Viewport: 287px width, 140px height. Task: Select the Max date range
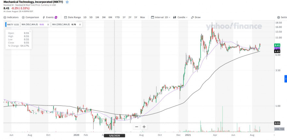[x=143, y=17]
